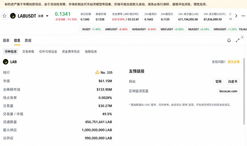This screenshot has height=146, width=247.
Task: Click the volume/market cap value 49.5%
Action: pos(107,114)
